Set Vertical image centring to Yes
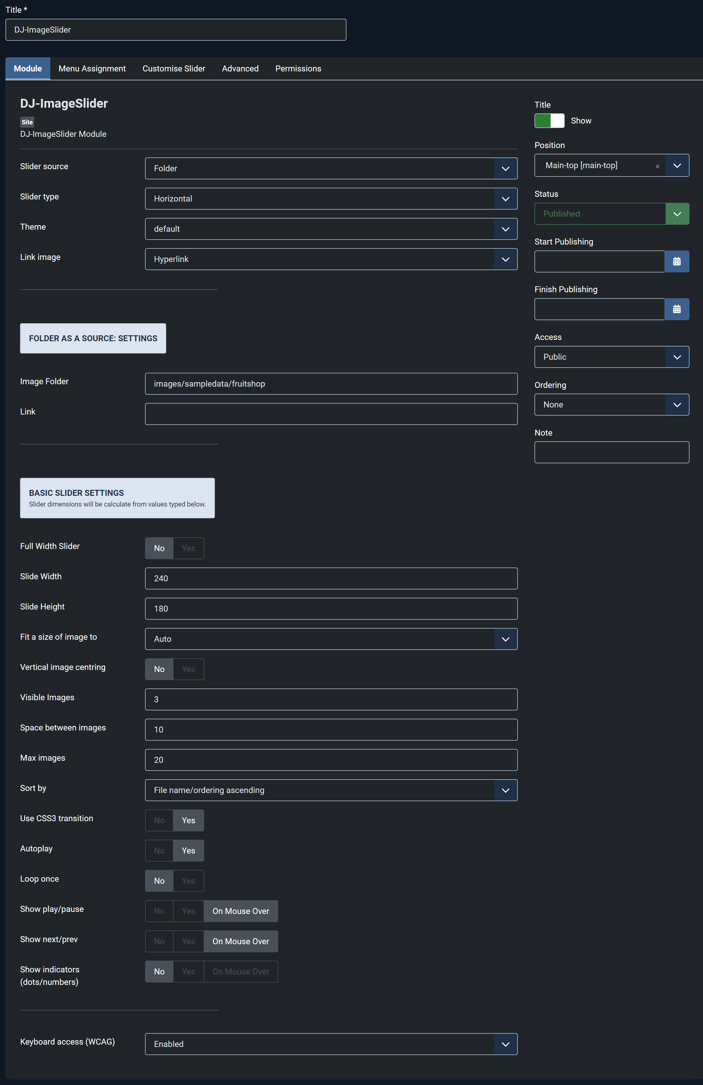 pos(188,669)
